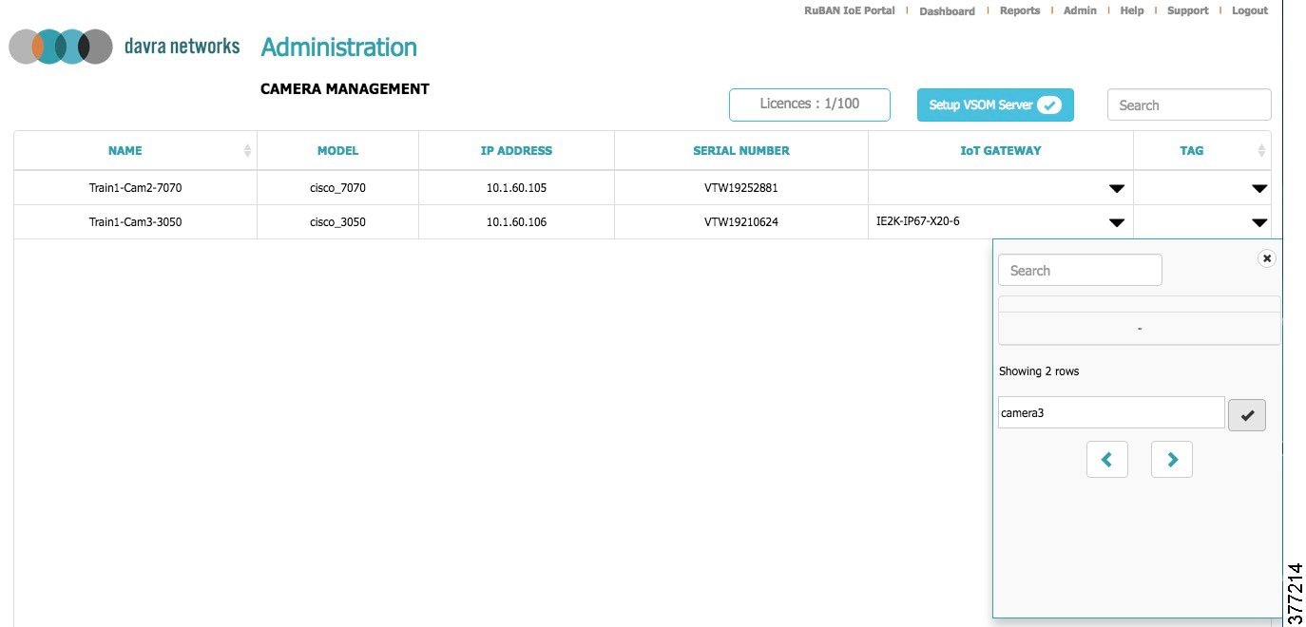This screenshot has height=627, width=1306.
Task: Select Train1-Cam3-3050 name cell
Action: tap(135, 222)
